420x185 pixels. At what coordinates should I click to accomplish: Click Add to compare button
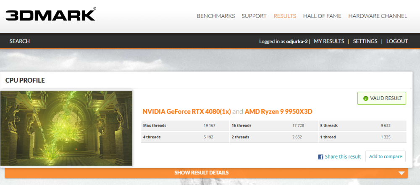pyautogui.click(x=386, y=156)
